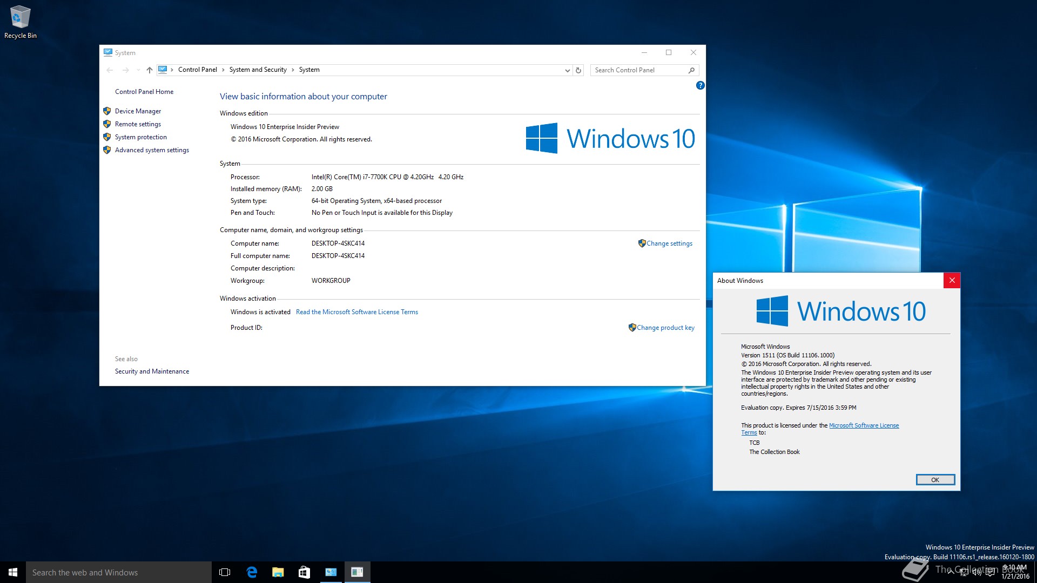
Task: Open System protection link
Action: pyautogui.click(x=141, y=137)
